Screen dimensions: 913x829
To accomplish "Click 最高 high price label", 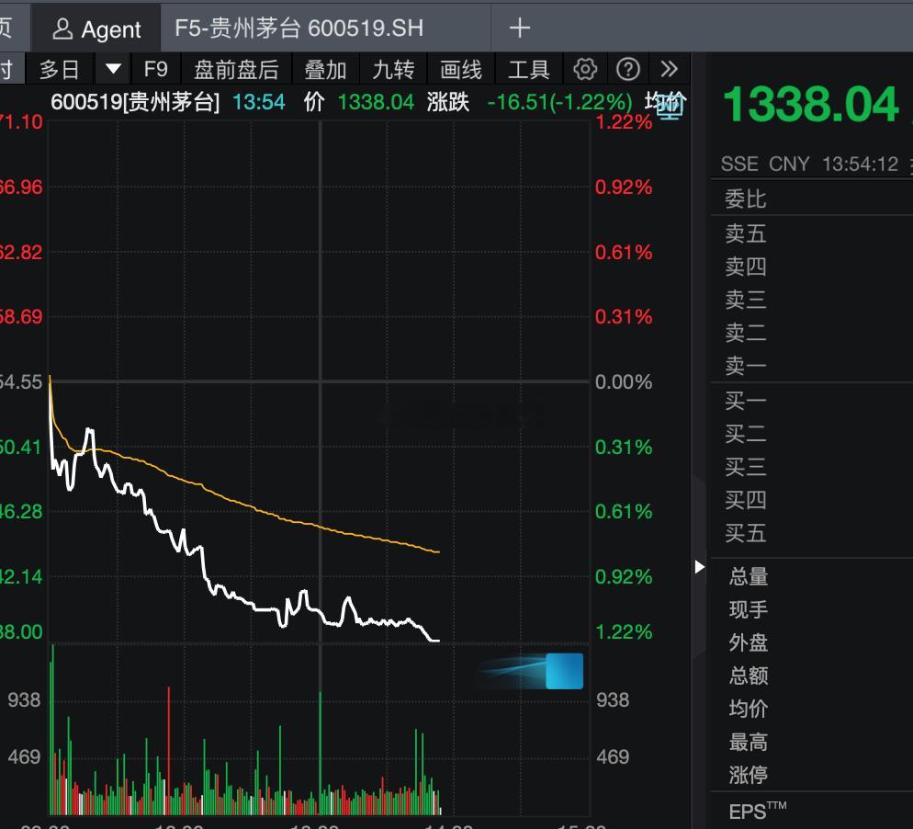I will (x=749, y=743).
